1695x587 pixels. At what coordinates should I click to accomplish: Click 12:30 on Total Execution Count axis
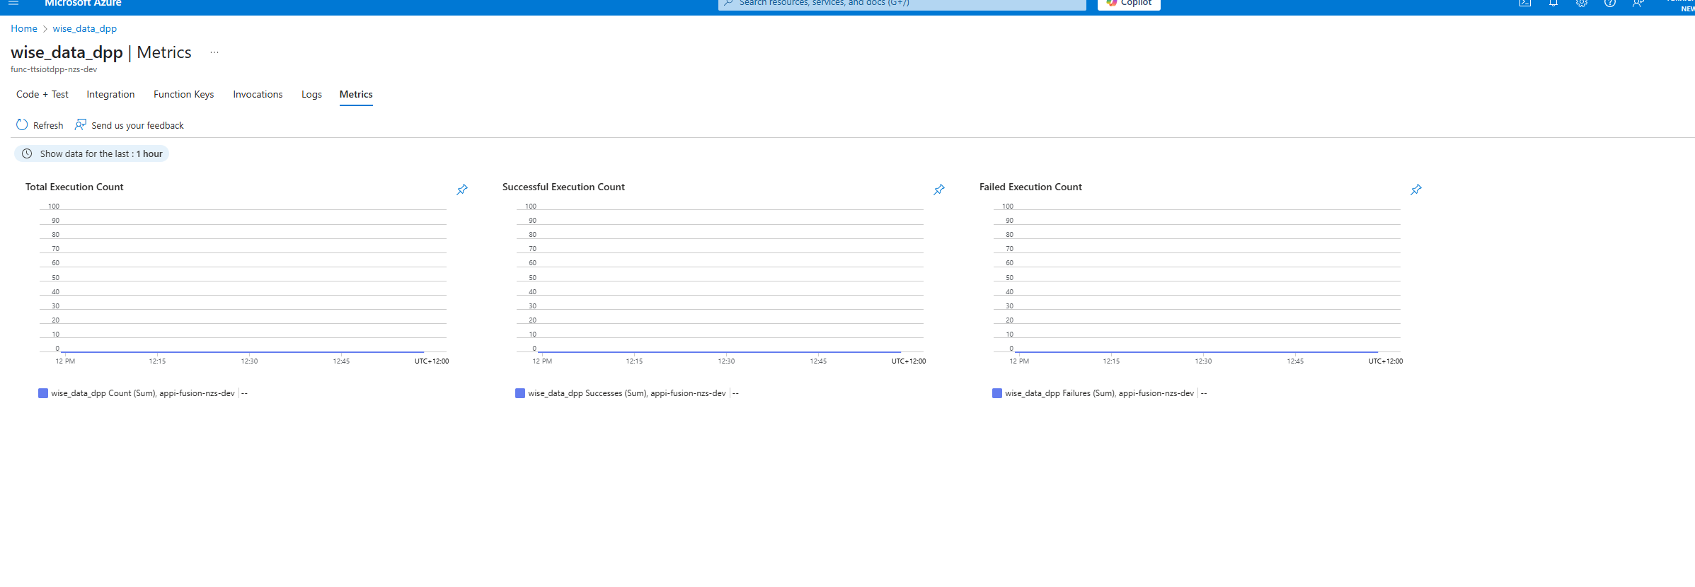click(249, 361)
